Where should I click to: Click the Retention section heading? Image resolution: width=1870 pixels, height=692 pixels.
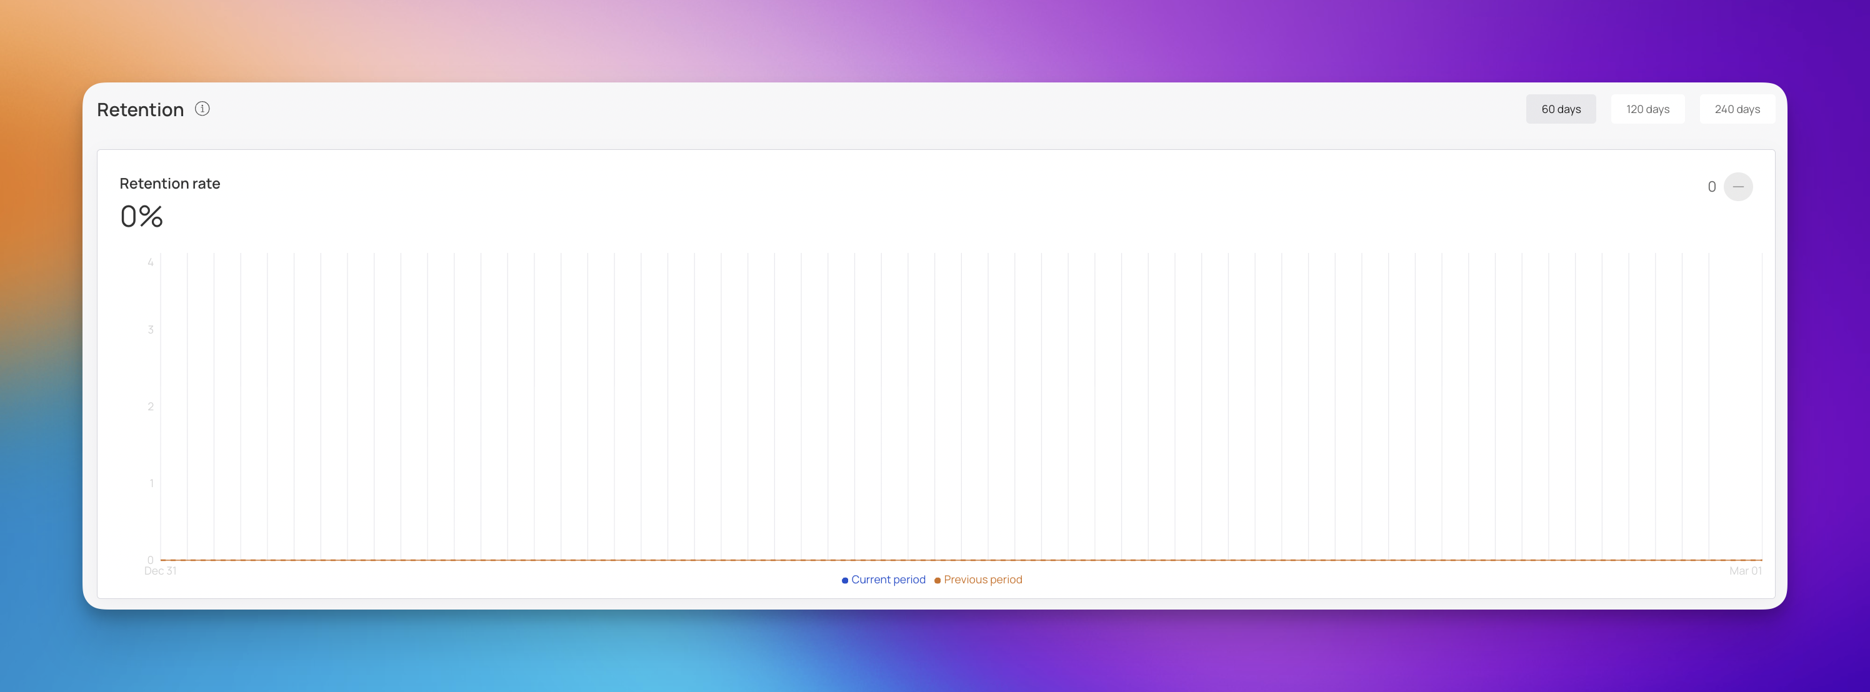coord(140,109)
